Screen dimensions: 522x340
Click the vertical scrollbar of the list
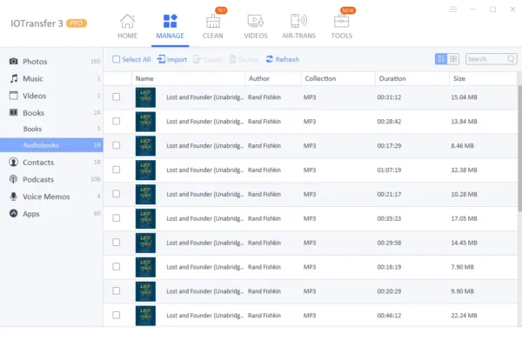tap(519, 148)
